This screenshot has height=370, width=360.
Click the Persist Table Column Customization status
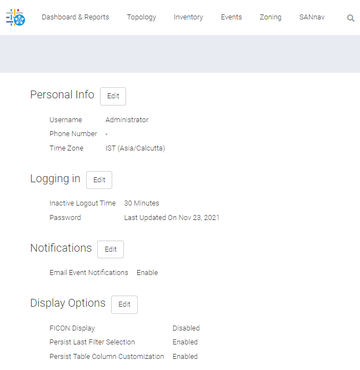point(185,357)
